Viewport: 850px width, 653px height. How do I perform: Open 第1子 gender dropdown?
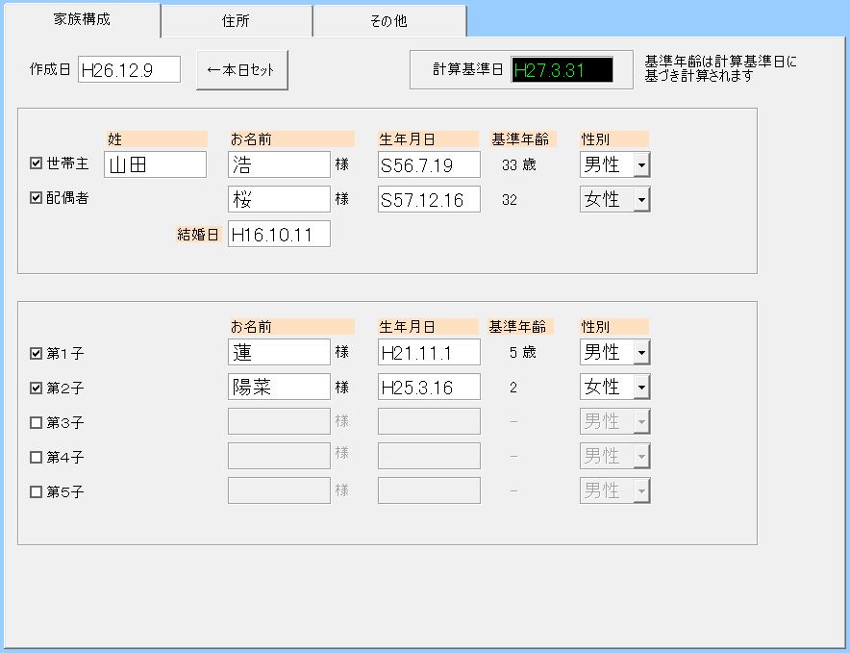tap(641, 352)
